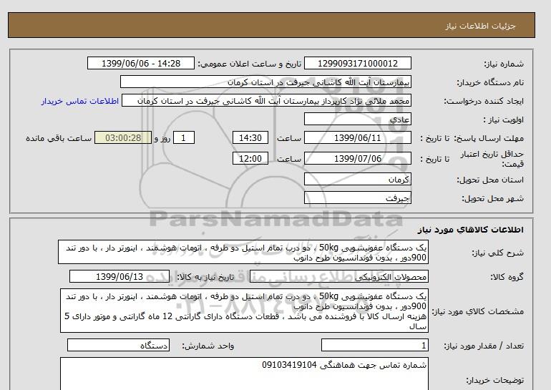
Task: Click the section heading 'اطلاعات کالاهای مورد نیاز'
Action: point(471,230)
